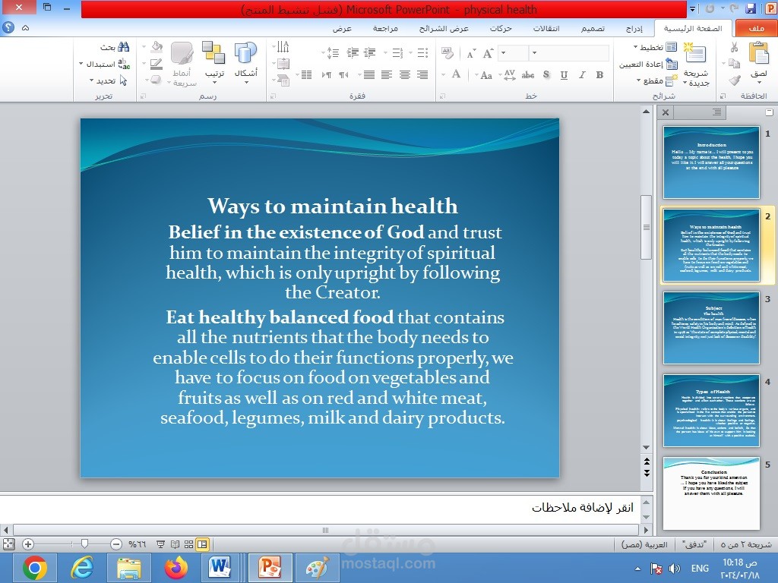The width and height of the screenshot is (778, 583).
Task: Switch to the Animations (حركات) tab
Action: coord(501,29)
